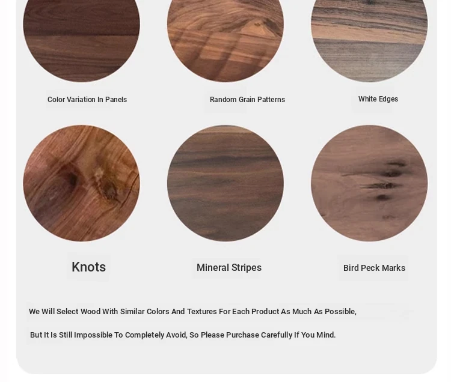Click the Random Grain Patterns caption
The width and height of the screenshot is (451, 382).
pyautogui.click(x=247, y=100)
